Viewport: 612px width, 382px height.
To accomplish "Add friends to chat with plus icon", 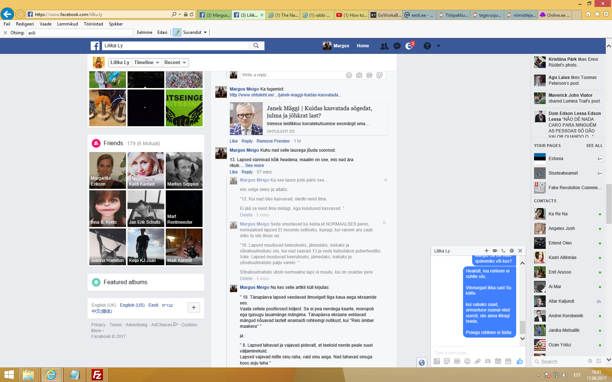I will pyautogui.click(x=486, y=251).
